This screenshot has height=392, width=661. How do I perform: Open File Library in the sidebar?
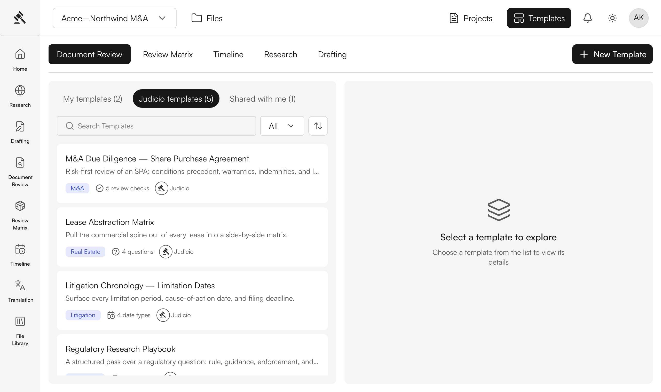tap(20, 331)
